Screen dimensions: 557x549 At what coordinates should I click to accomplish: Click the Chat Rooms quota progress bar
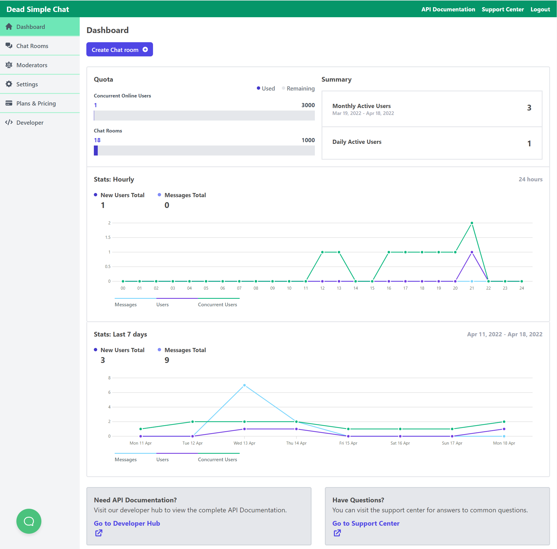204,151
